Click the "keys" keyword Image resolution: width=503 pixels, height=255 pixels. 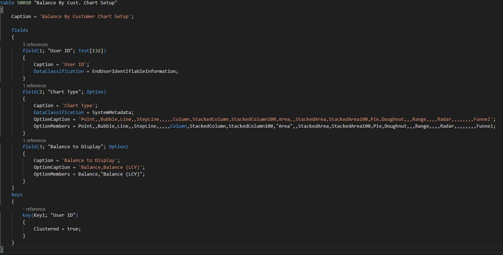coord(17,195)
